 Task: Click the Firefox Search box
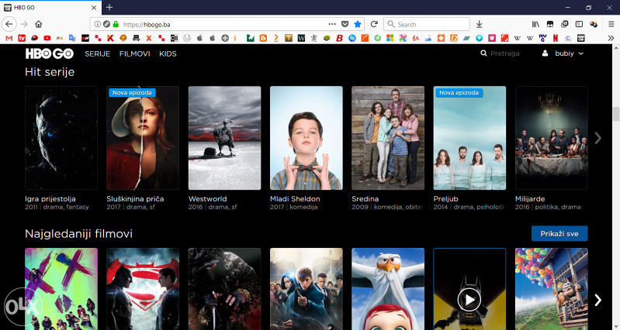pyautogui.click(x=427, y=24)
